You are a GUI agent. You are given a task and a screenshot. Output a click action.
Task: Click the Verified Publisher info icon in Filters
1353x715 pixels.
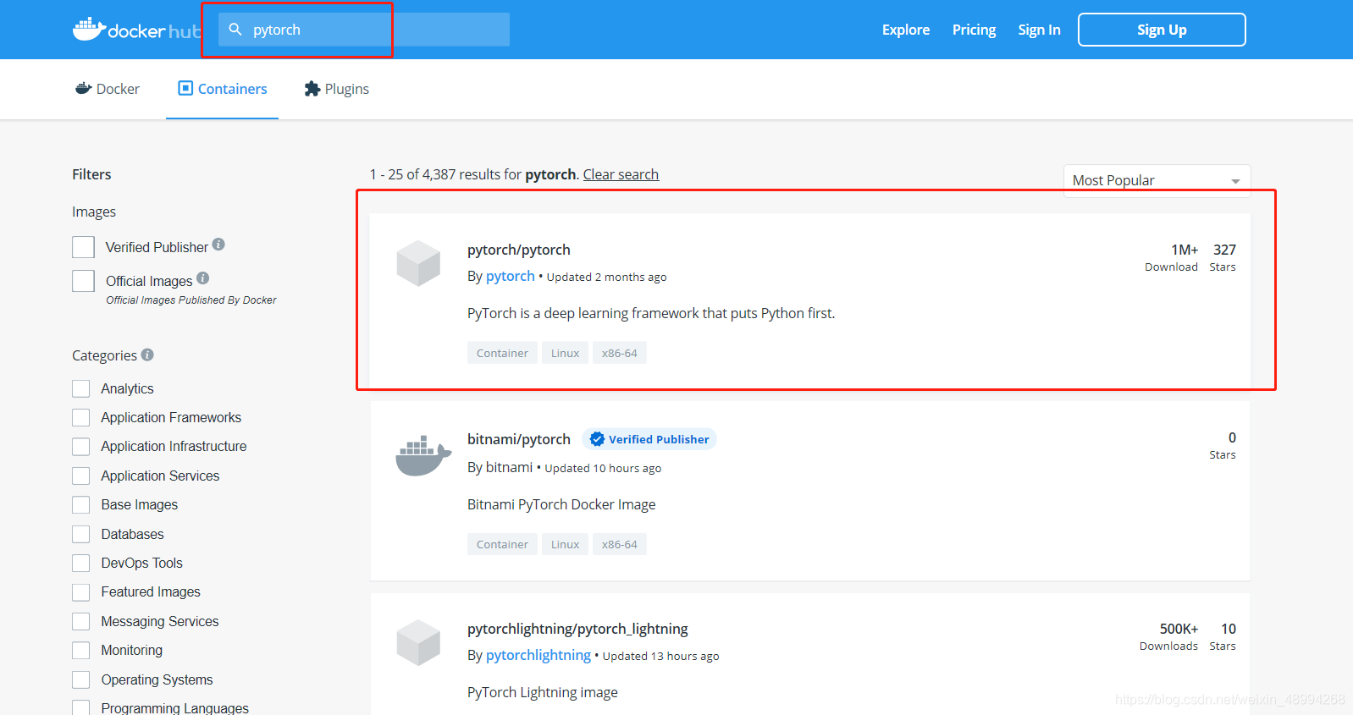218,245
